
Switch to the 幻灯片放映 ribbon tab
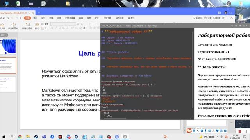point(70,18)
